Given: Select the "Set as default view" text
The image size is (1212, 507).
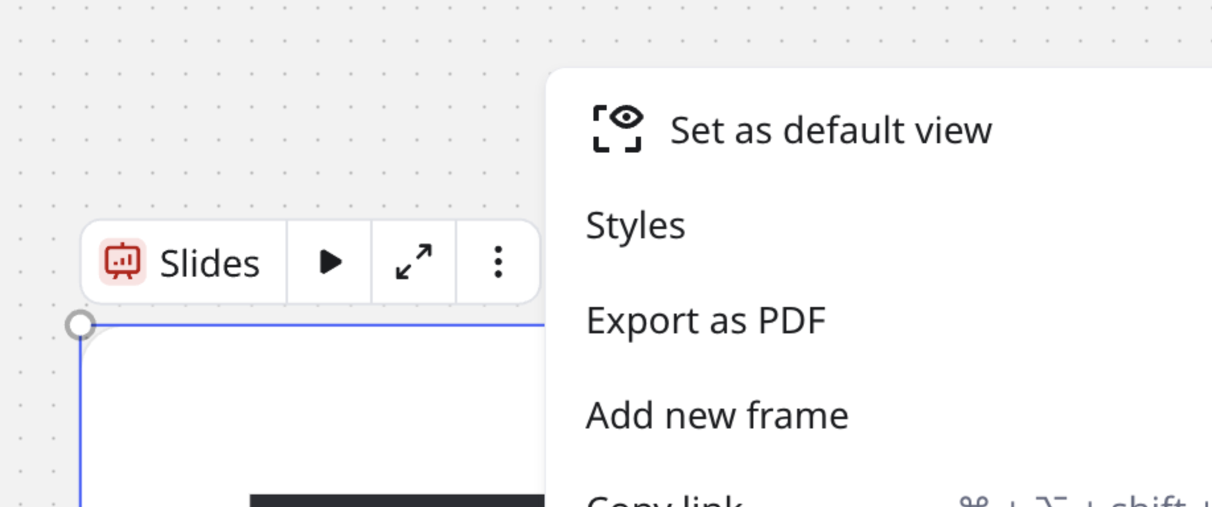Looking at the screenshot, I should 831,130.
